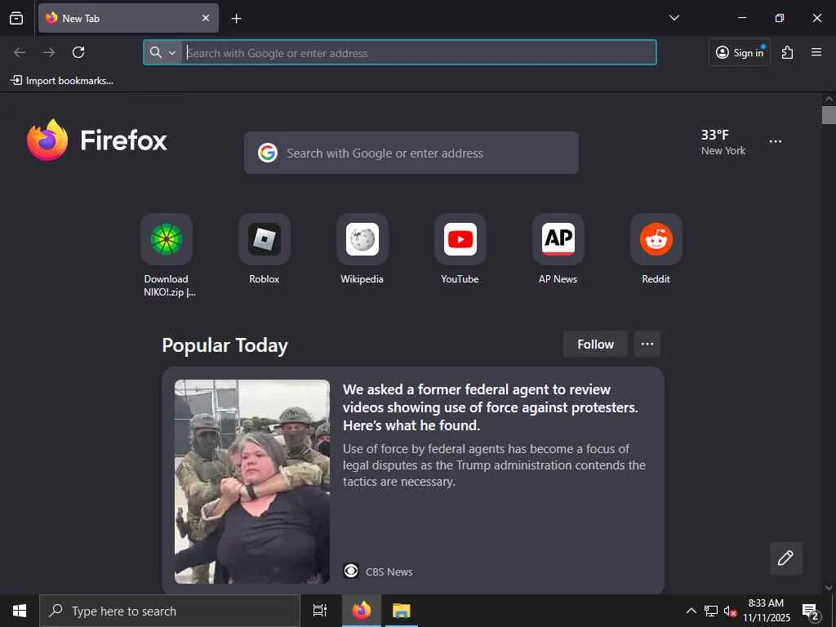Open the Reddit shortcut tile
This screenshot has height=627, width=836.
click(656, 250)
